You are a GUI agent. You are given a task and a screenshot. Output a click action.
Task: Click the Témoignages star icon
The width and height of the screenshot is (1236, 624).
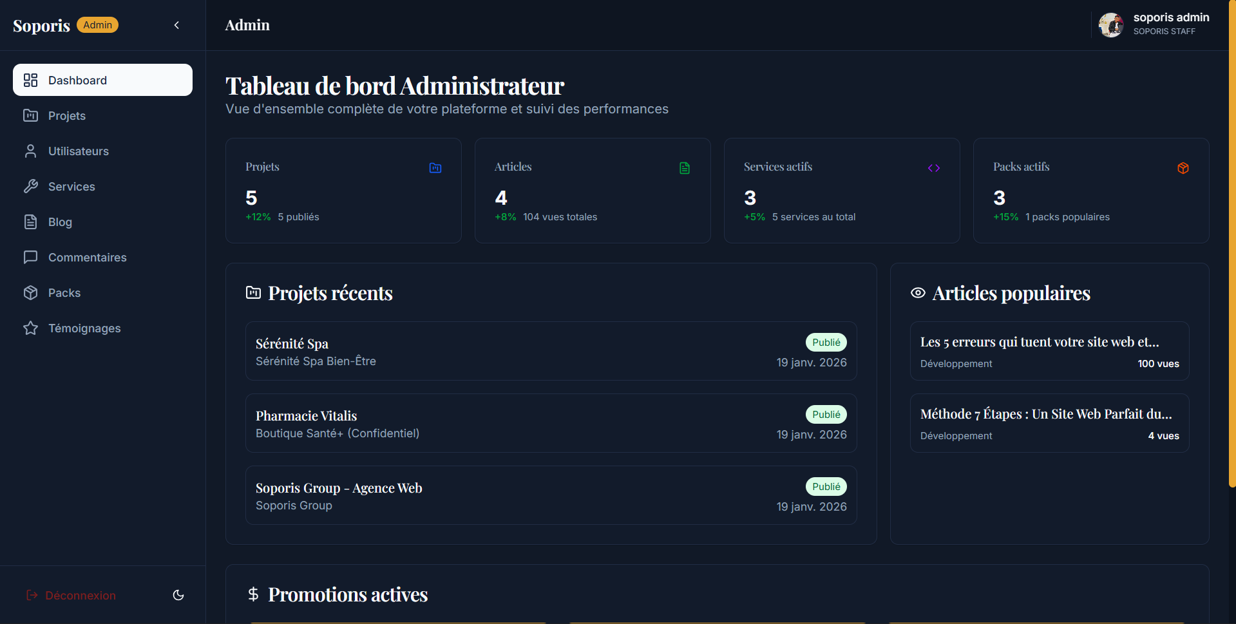30,328
